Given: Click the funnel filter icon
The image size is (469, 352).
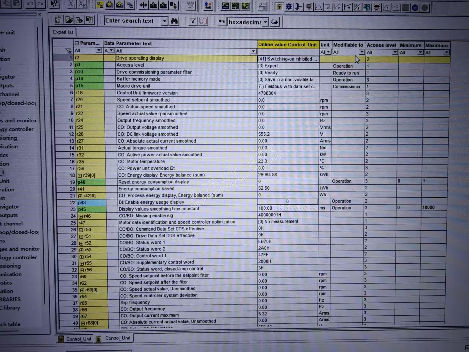Looking at the screenshot, I should (x=193, y=21).
